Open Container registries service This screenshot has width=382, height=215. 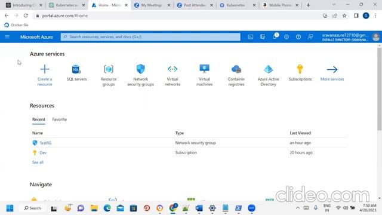pyautogui.click(x=236, y=75)
